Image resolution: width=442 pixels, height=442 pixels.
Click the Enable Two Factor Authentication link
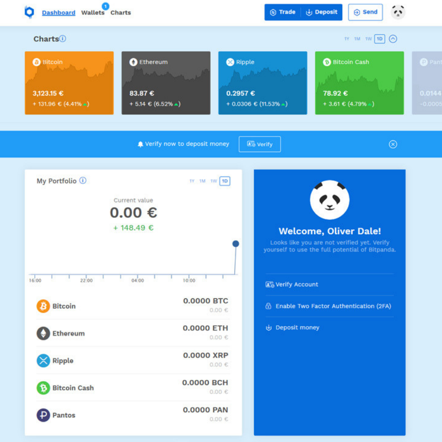[x=333, y=306]
